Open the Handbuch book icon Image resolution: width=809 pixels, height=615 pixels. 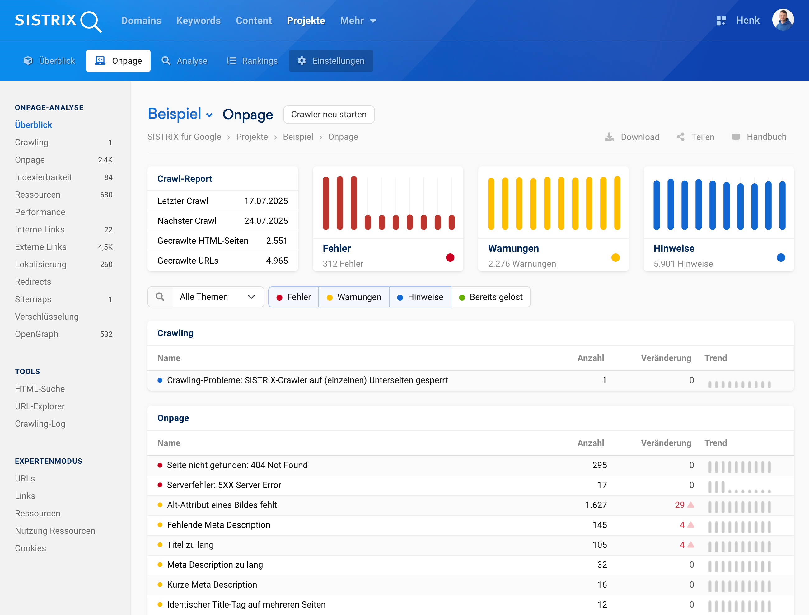click(x=736, y=137)
